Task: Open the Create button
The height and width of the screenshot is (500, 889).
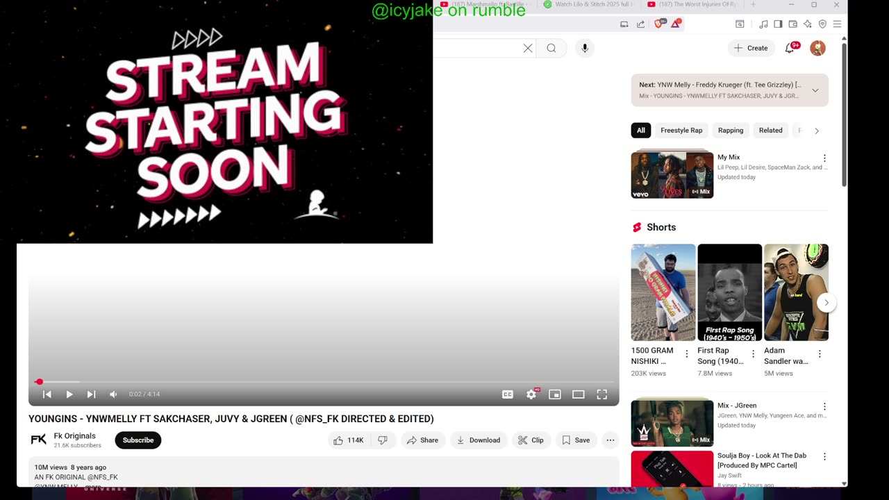Action: [x=751, y=48]
